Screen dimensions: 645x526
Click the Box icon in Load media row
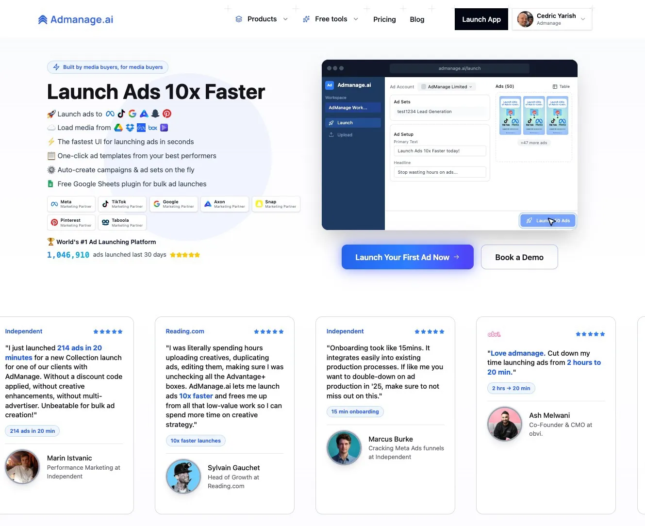click(153, 128)
